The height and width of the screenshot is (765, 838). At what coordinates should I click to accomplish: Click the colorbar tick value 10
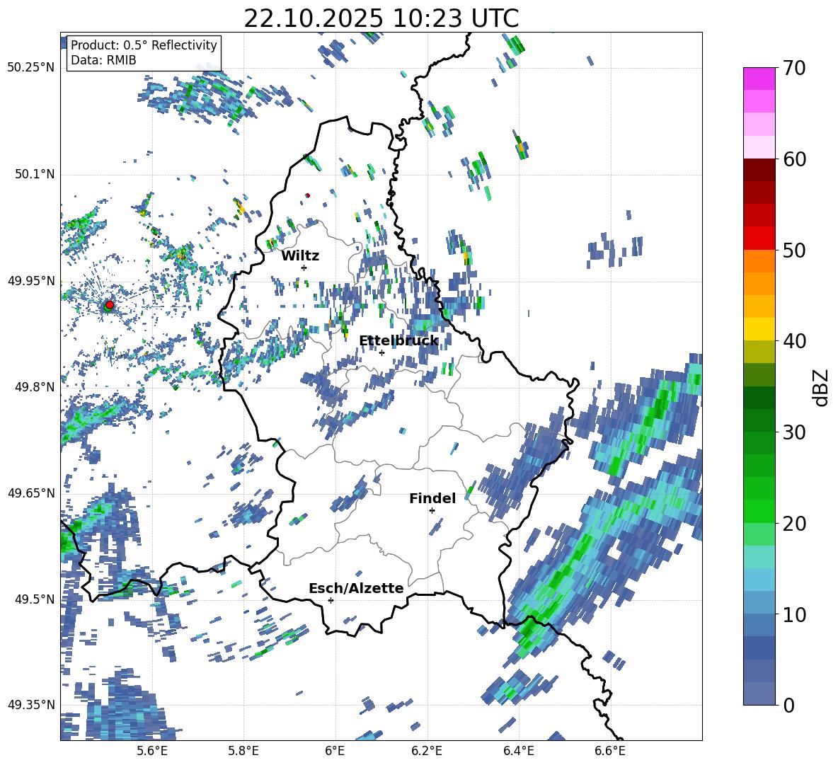pyautogui.click(x=794, y=614)
